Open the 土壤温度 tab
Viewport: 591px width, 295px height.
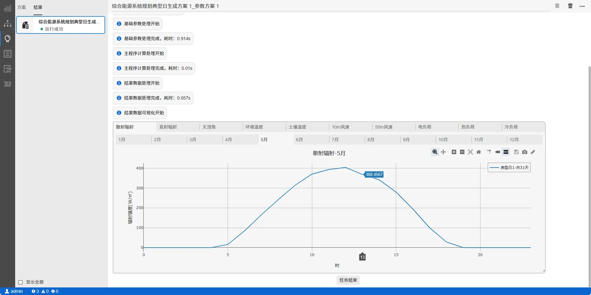[x=308, y=127]
